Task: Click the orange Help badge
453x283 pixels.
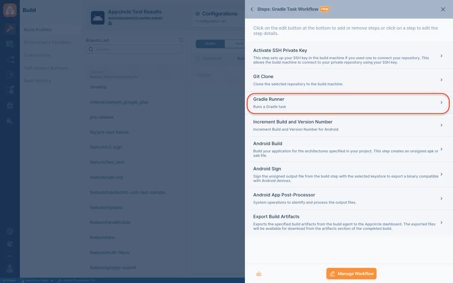Action: 325,9
